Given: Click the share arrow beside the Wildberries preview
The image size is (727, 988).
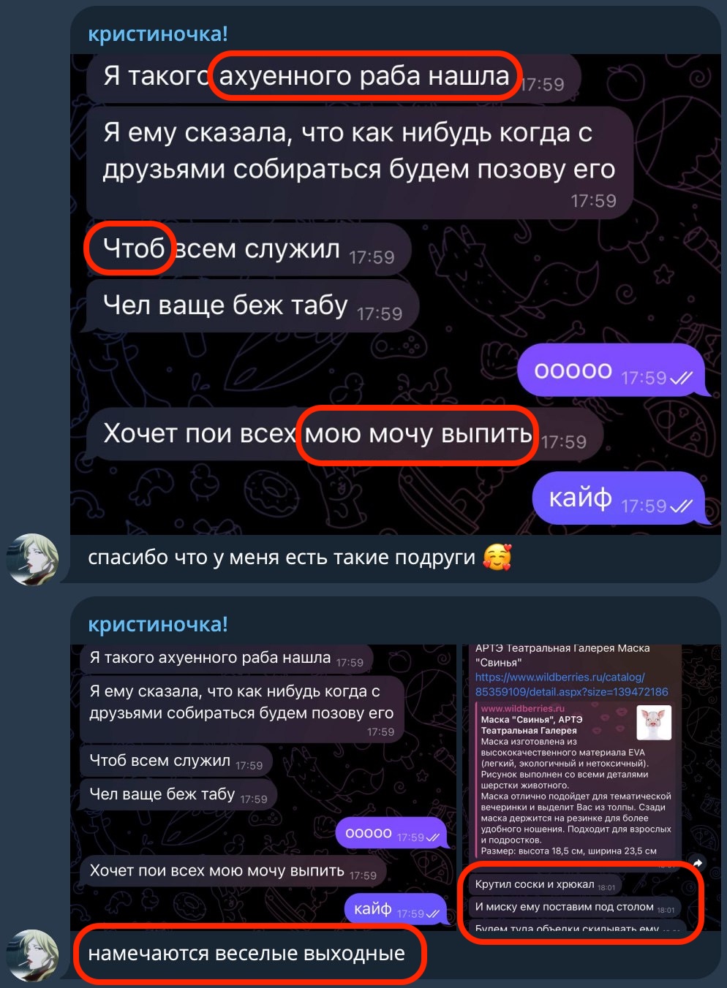Looking at the screenshot, I should 697,863.
